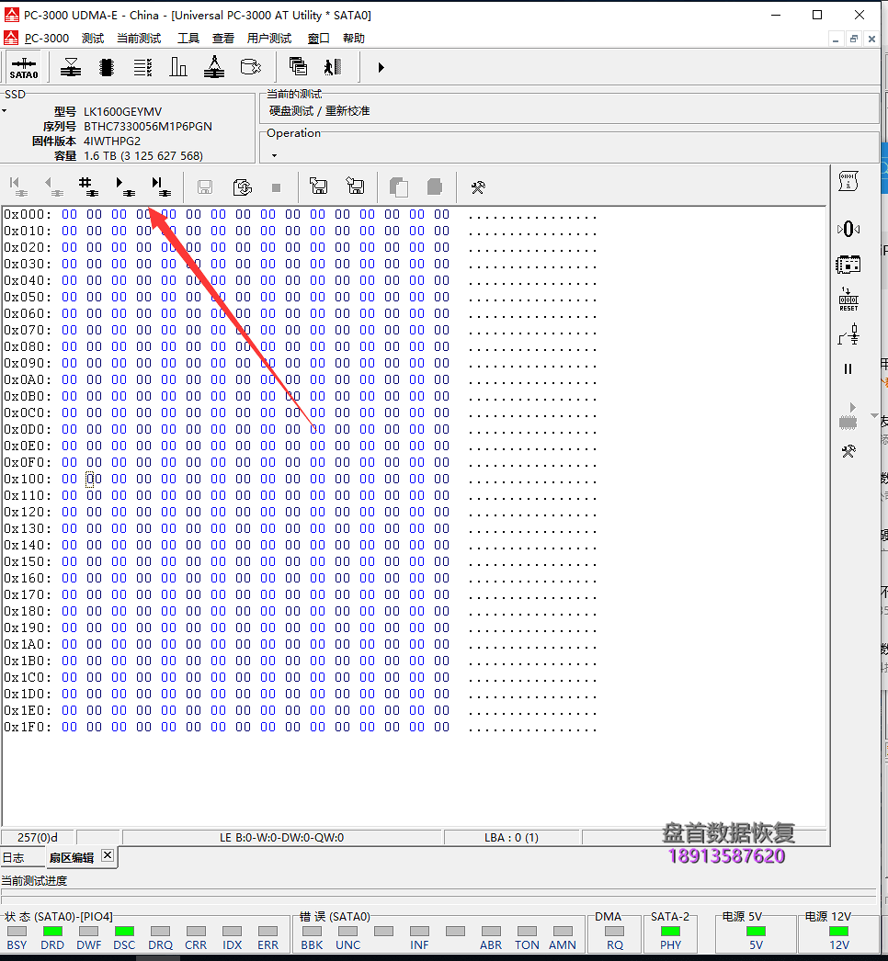The image size is (888, 961).
Task: Open the 帮助 menu
Action: click(354, 38)
